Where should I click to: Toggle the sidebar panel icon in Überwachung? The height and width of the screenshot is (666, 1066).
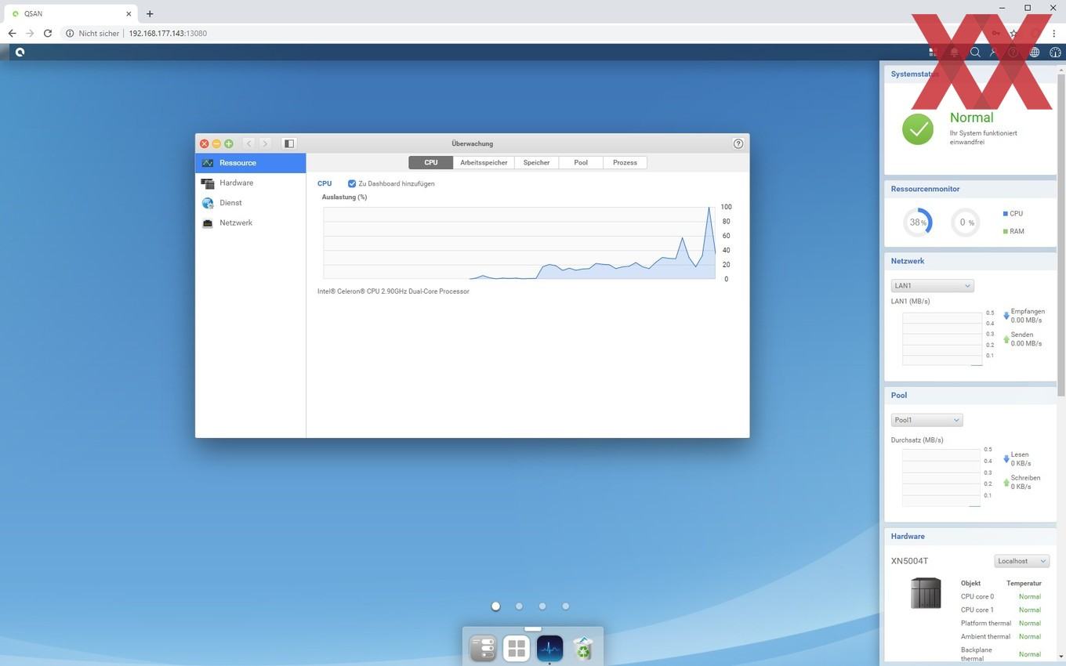point(288,143)
